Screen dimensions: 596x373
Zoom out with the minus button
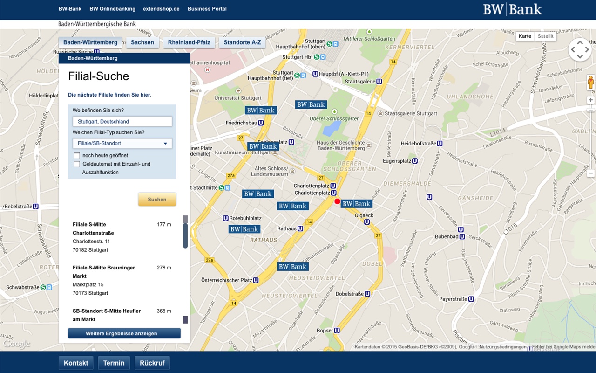[591, 173]
